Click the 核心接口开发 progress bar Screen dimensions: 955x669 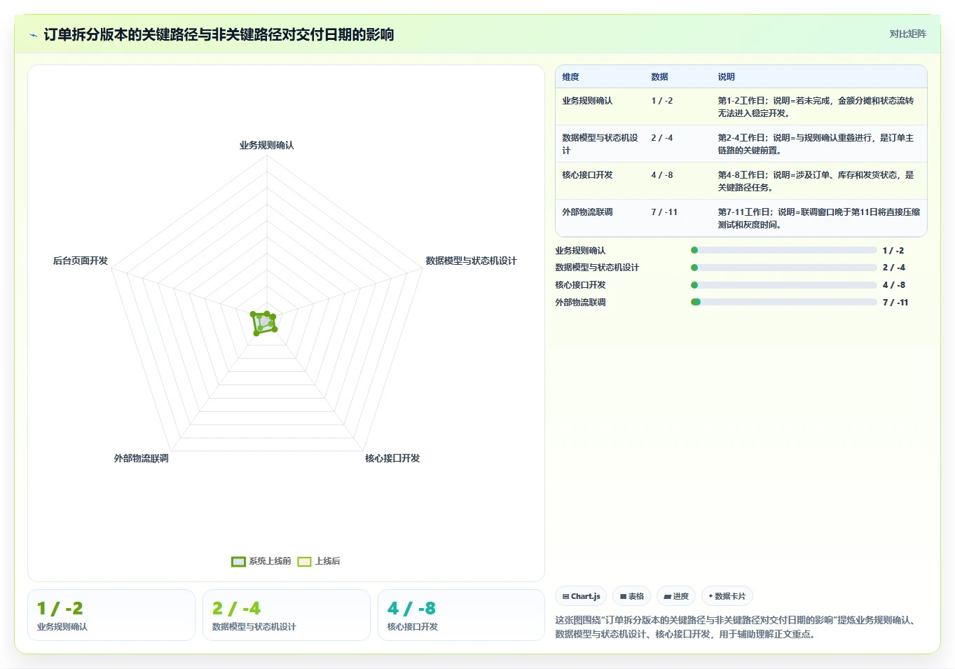tap(783, 285)
